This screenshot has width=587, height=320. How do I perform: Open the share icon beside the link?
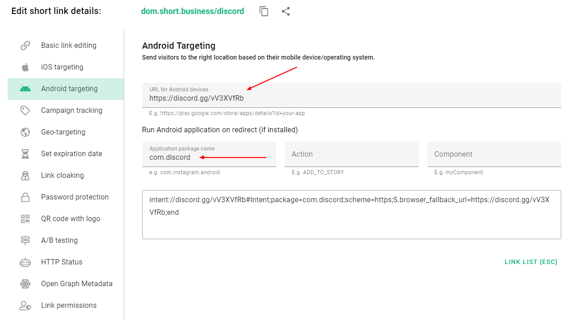pos(285,11)
